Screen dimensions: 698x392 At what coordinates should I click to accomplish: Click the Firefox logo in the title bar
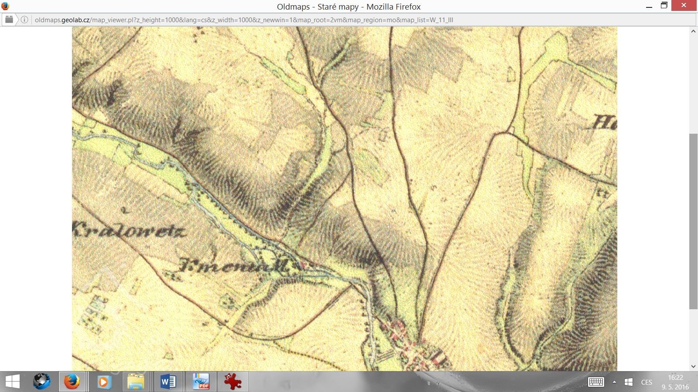[x=5, y=6]
